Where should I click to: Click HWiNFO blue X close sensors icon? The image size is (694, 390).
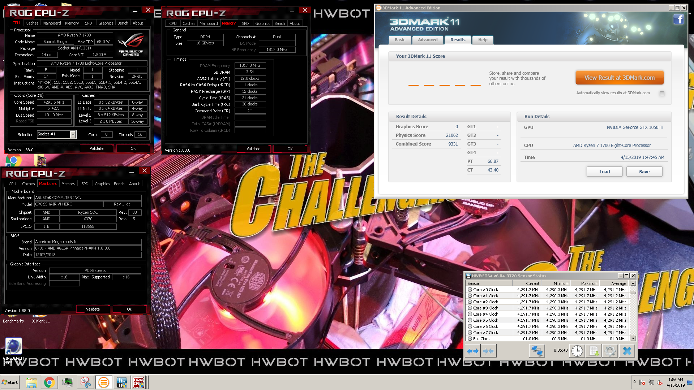[627, 351]
